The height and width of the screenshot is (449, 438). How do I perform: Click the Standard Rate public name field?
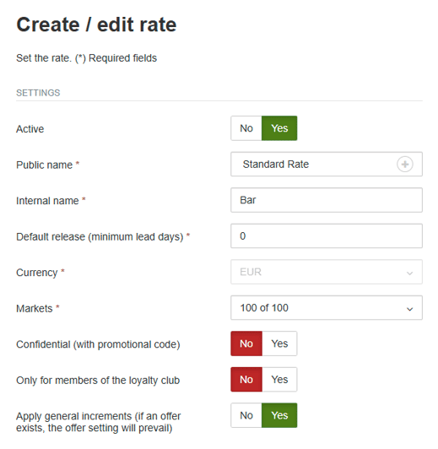(327, 165)
